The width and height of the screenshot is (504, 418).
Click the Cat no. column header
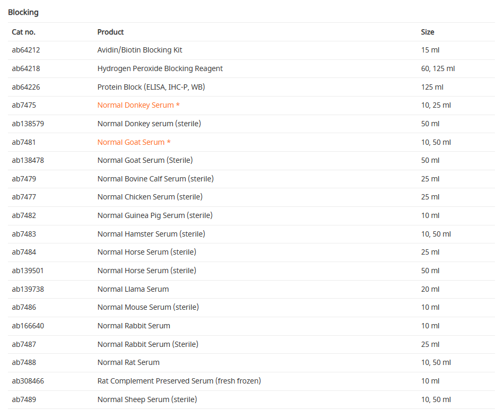point(24,32)
